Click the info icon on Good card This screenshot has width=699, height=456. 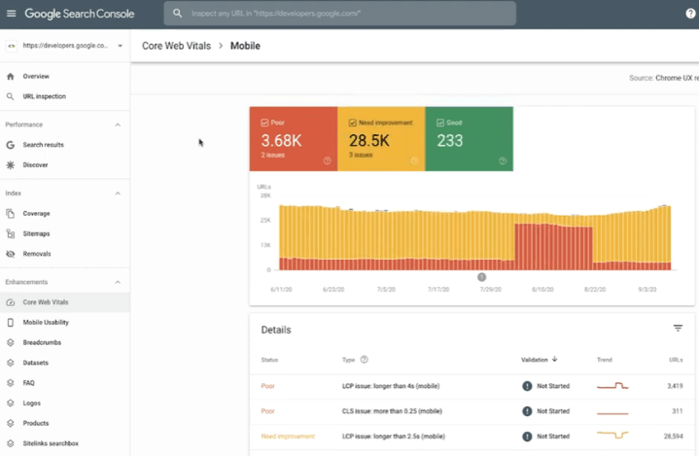click(503, 160)
